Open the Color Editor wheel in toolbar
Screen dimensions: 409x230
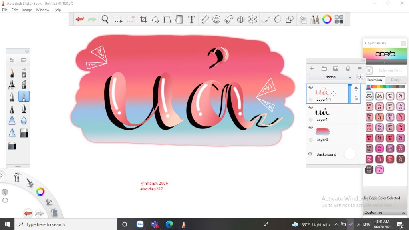tap(327, 19)
